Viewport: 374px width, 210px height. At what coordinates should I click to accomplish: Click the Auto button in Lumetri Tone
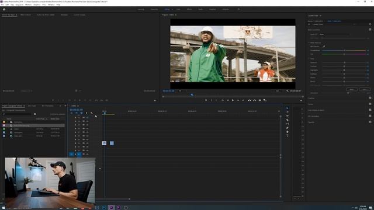coord(365,89)
